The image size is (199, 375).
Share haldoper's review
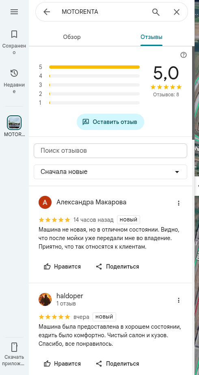pos(117,364)
